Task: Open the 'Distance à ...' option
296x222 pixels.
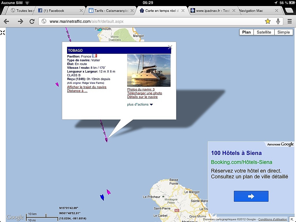Action: [77, 91]
